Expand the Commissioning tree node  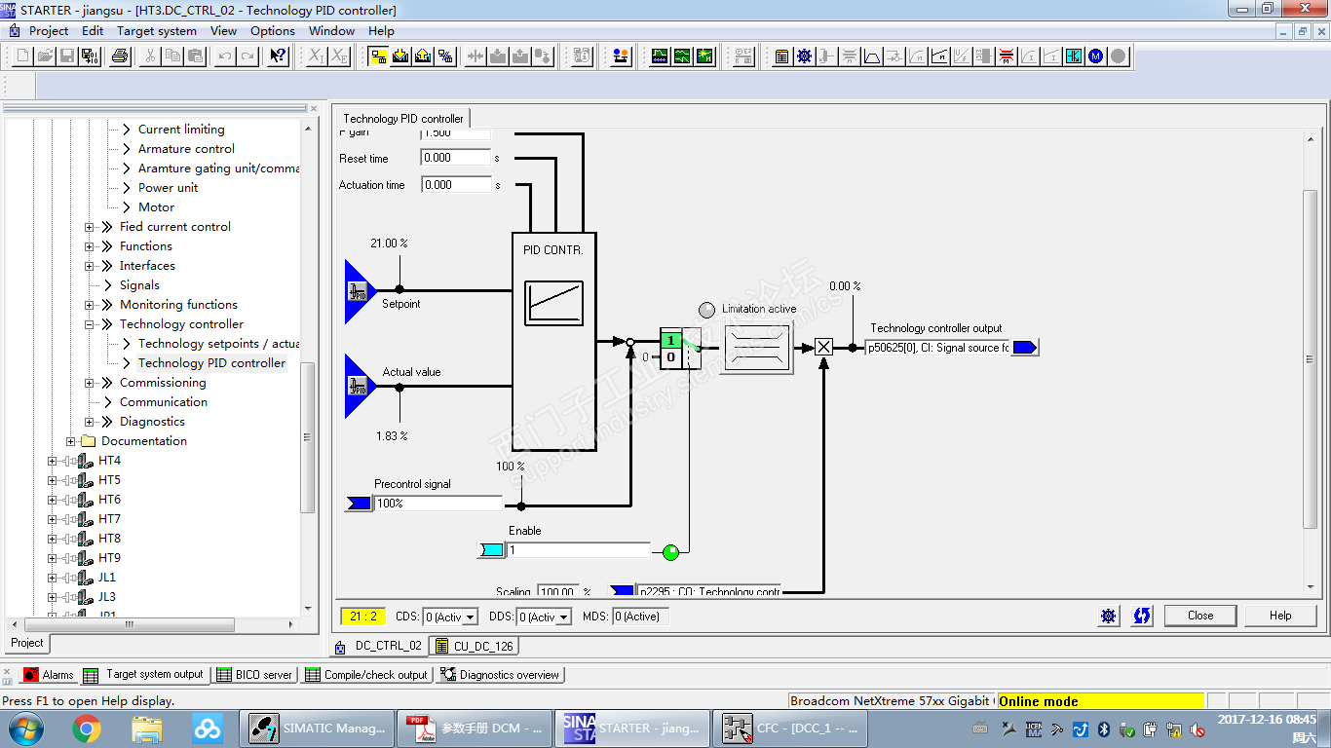tap(89, 383)
